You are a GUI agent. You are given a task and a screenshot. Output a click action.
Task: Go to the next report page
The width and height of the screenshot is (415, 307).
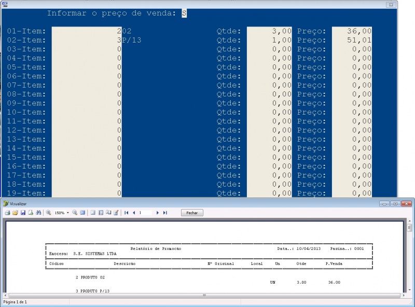(158, 213)
